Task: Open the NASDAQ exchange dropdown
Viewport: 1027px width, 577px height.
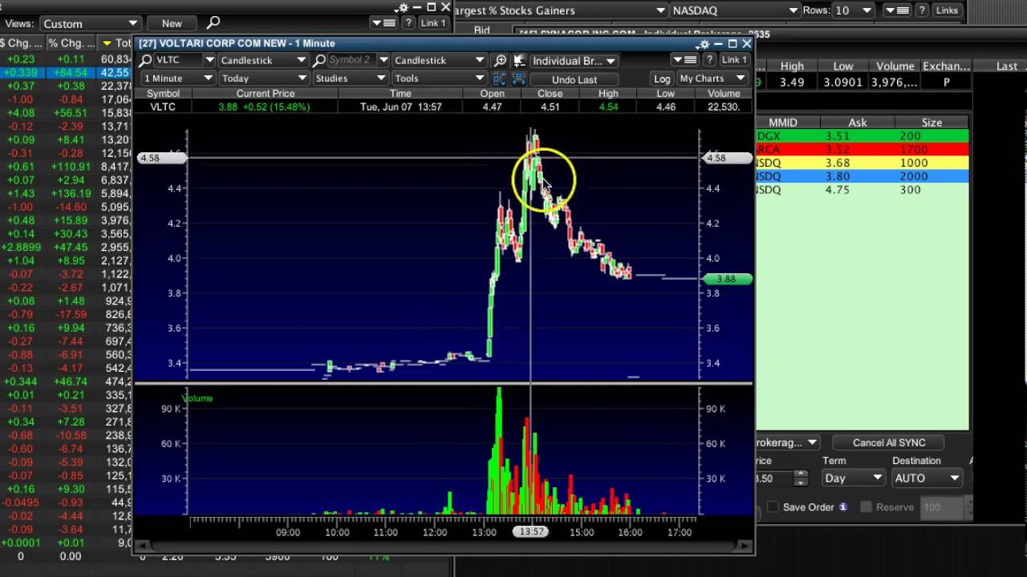Action: (x=736, y=10)
